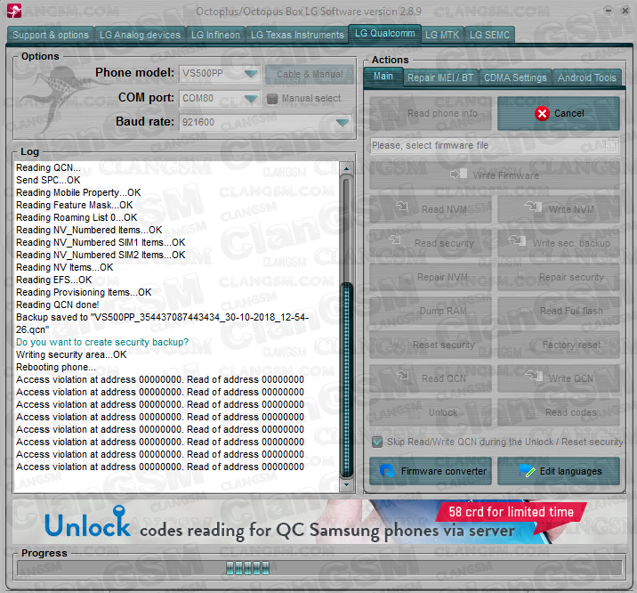Click the 'Send SPC...OK' log line

pos(48,180)
